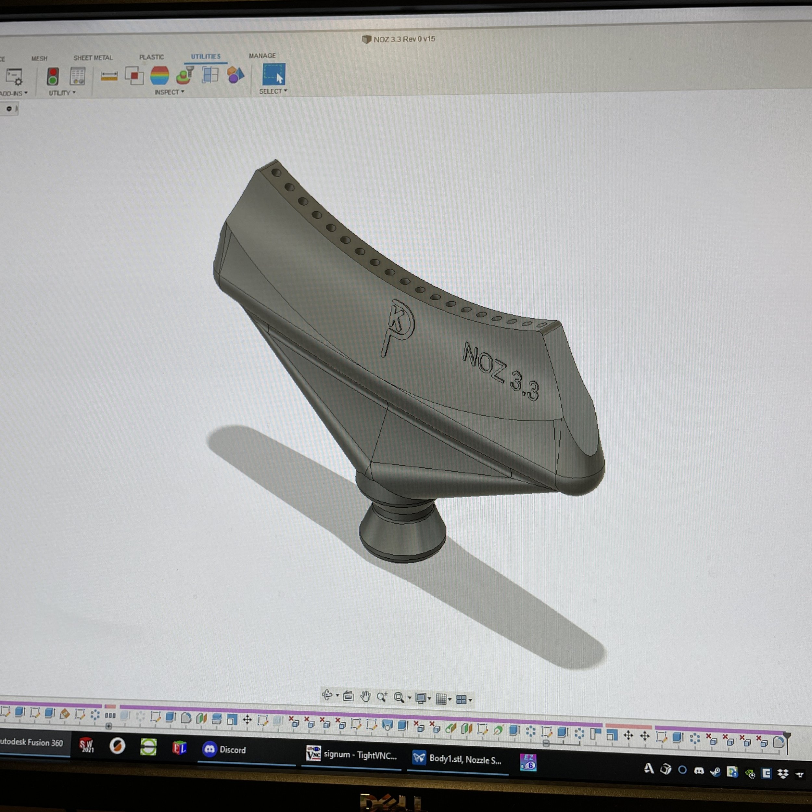The image size is (812, 812).
Task: Expand the collapsed timeline group plus
Action: 108,726
